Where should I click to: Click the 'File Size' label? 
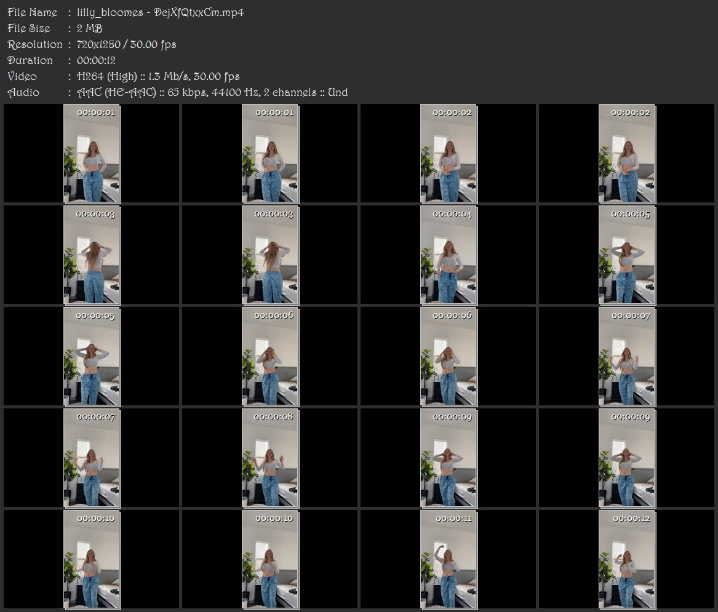pos(29,28)
